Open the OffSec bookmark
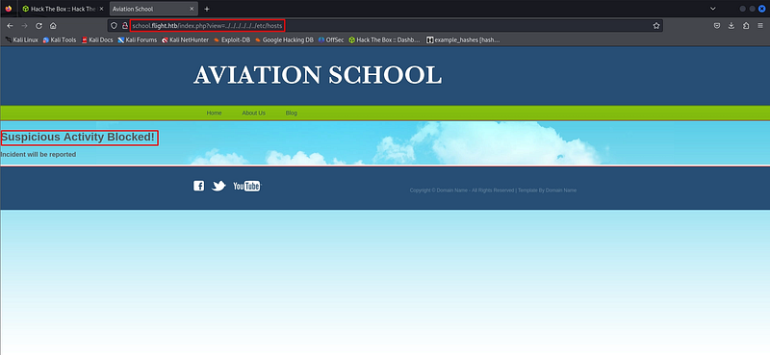770x355 pixels. coord(331,39)
